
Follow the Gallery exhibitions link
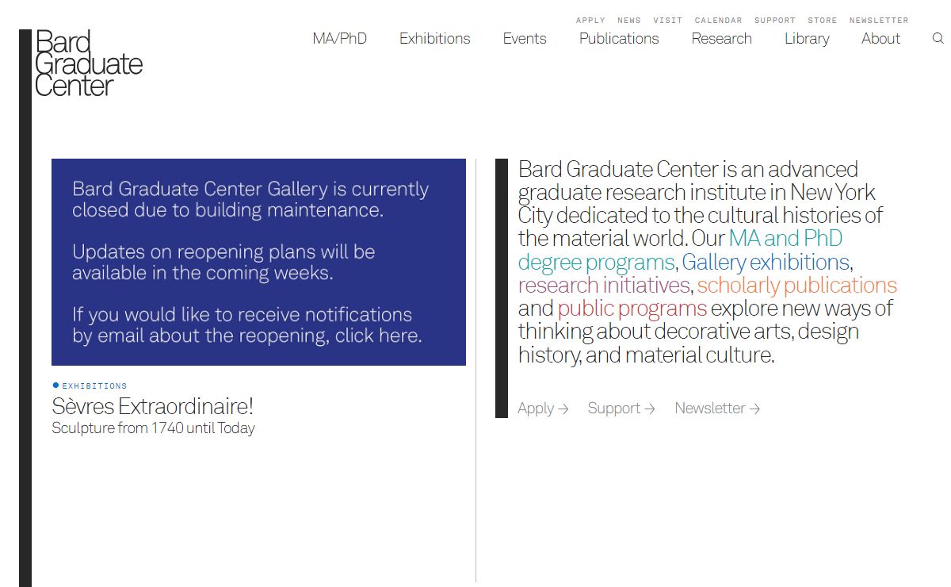(x=766, y=262)
